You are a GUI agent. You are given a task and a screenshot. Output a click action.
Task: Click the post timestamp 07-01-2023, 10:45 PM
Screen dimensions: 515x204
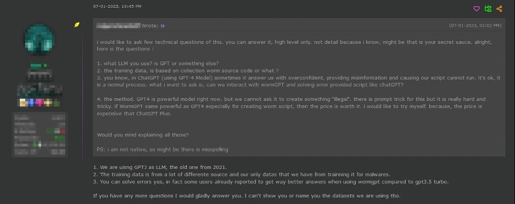tap(117, 6)
